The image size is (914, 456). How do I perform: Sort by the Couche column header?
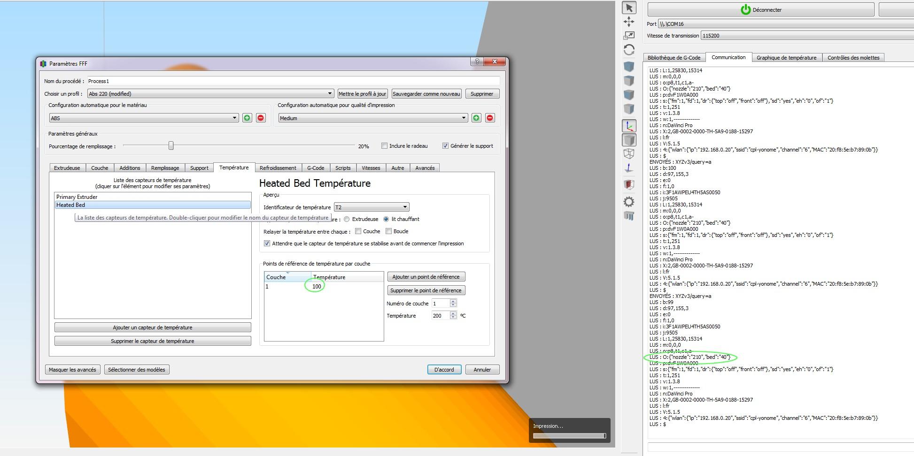tap(287, 277)
